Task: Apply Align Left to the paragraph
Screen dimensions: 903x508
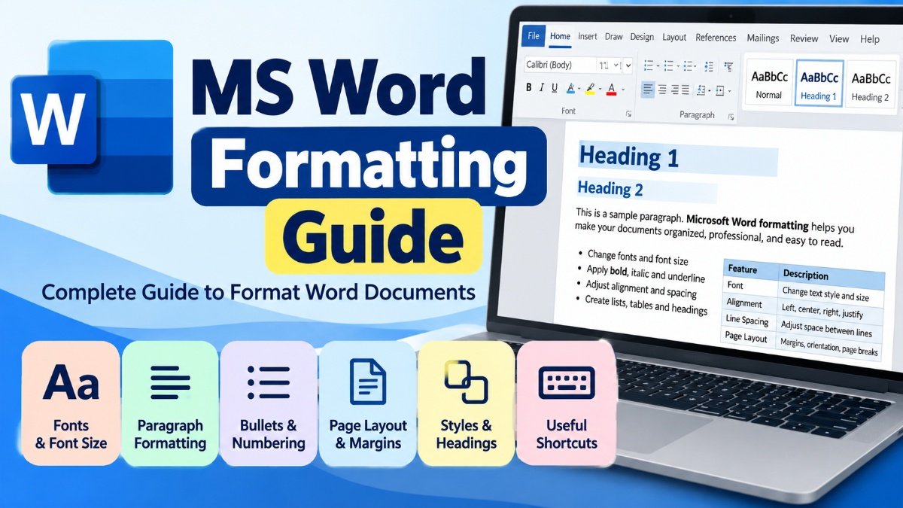Action: click(647, 89)
